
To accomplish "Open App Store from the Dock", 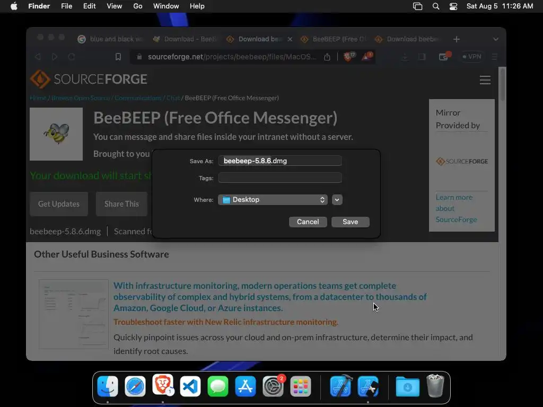I will tap(245, 386).
